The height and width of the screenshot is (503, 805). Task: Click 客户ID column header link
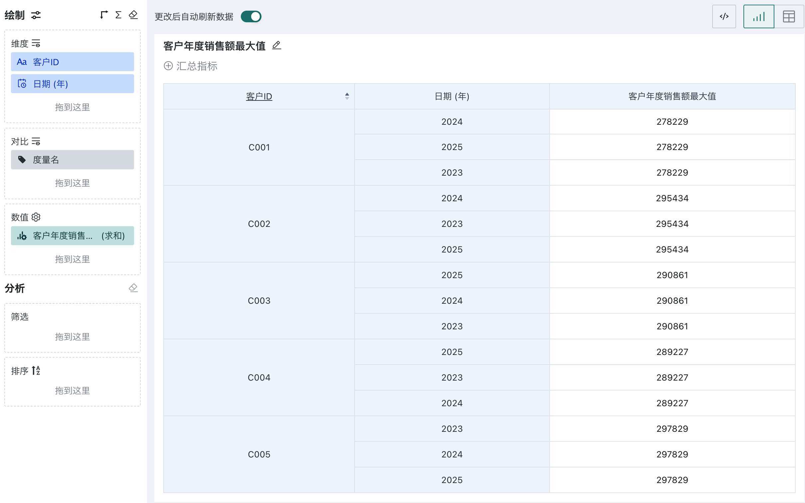(259, 96)
